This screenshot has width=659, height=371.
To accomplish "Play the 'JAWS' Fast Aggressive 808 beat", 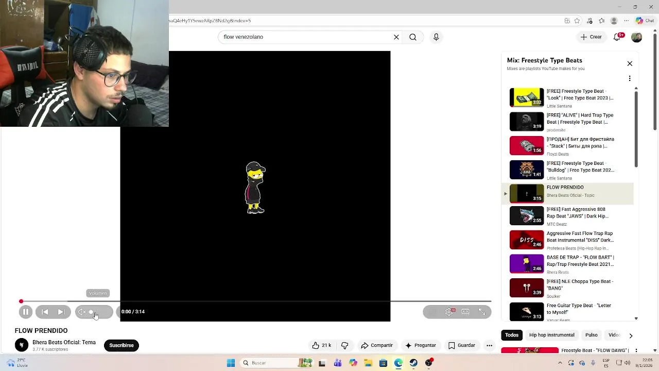I will coord(568,216).
